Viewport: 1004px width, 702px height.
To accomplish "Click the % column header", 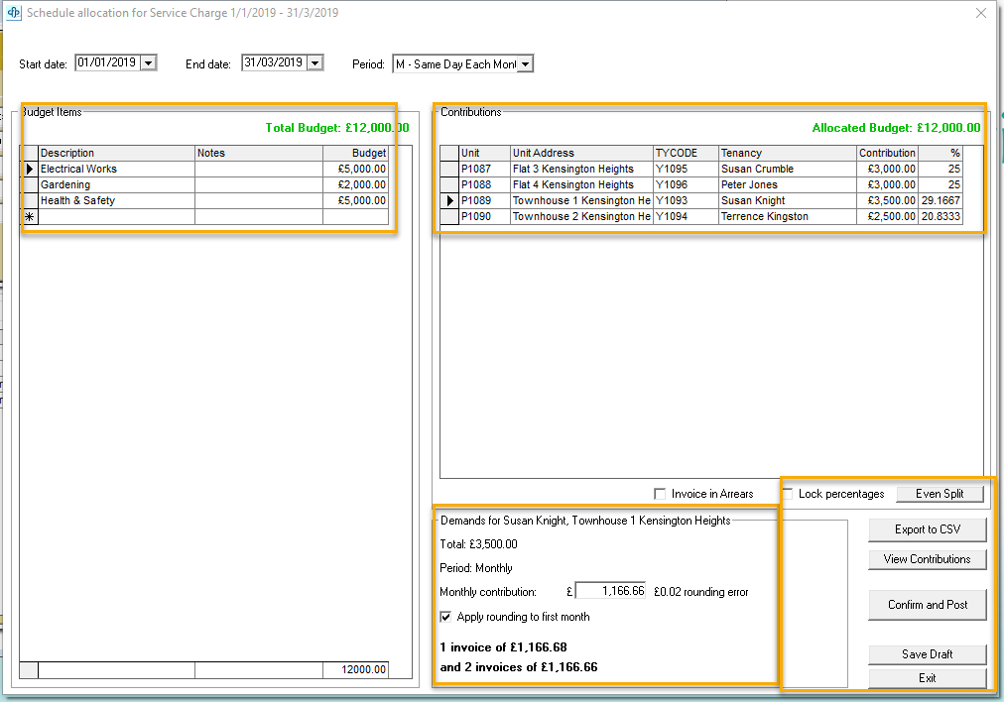I will (941, 153).
